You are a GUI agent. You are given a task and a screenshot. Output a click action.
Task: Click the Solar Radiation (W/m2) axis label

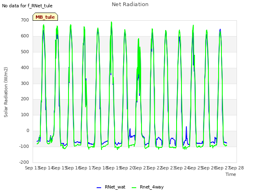point(6,92)
